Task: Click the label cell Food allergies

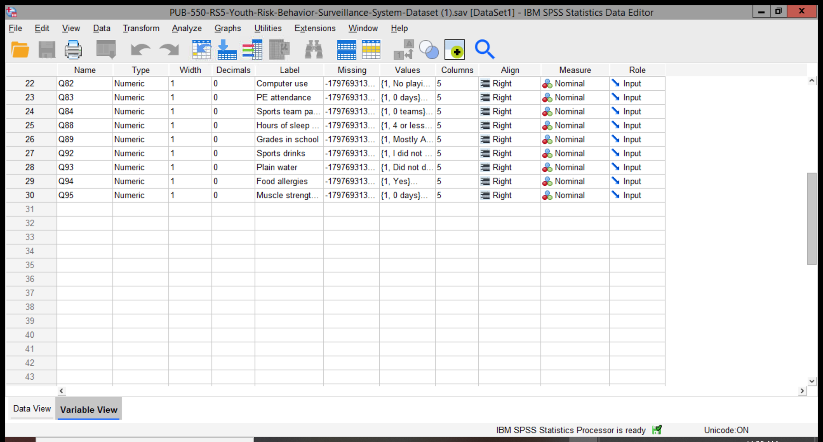Action: (289, 181)
